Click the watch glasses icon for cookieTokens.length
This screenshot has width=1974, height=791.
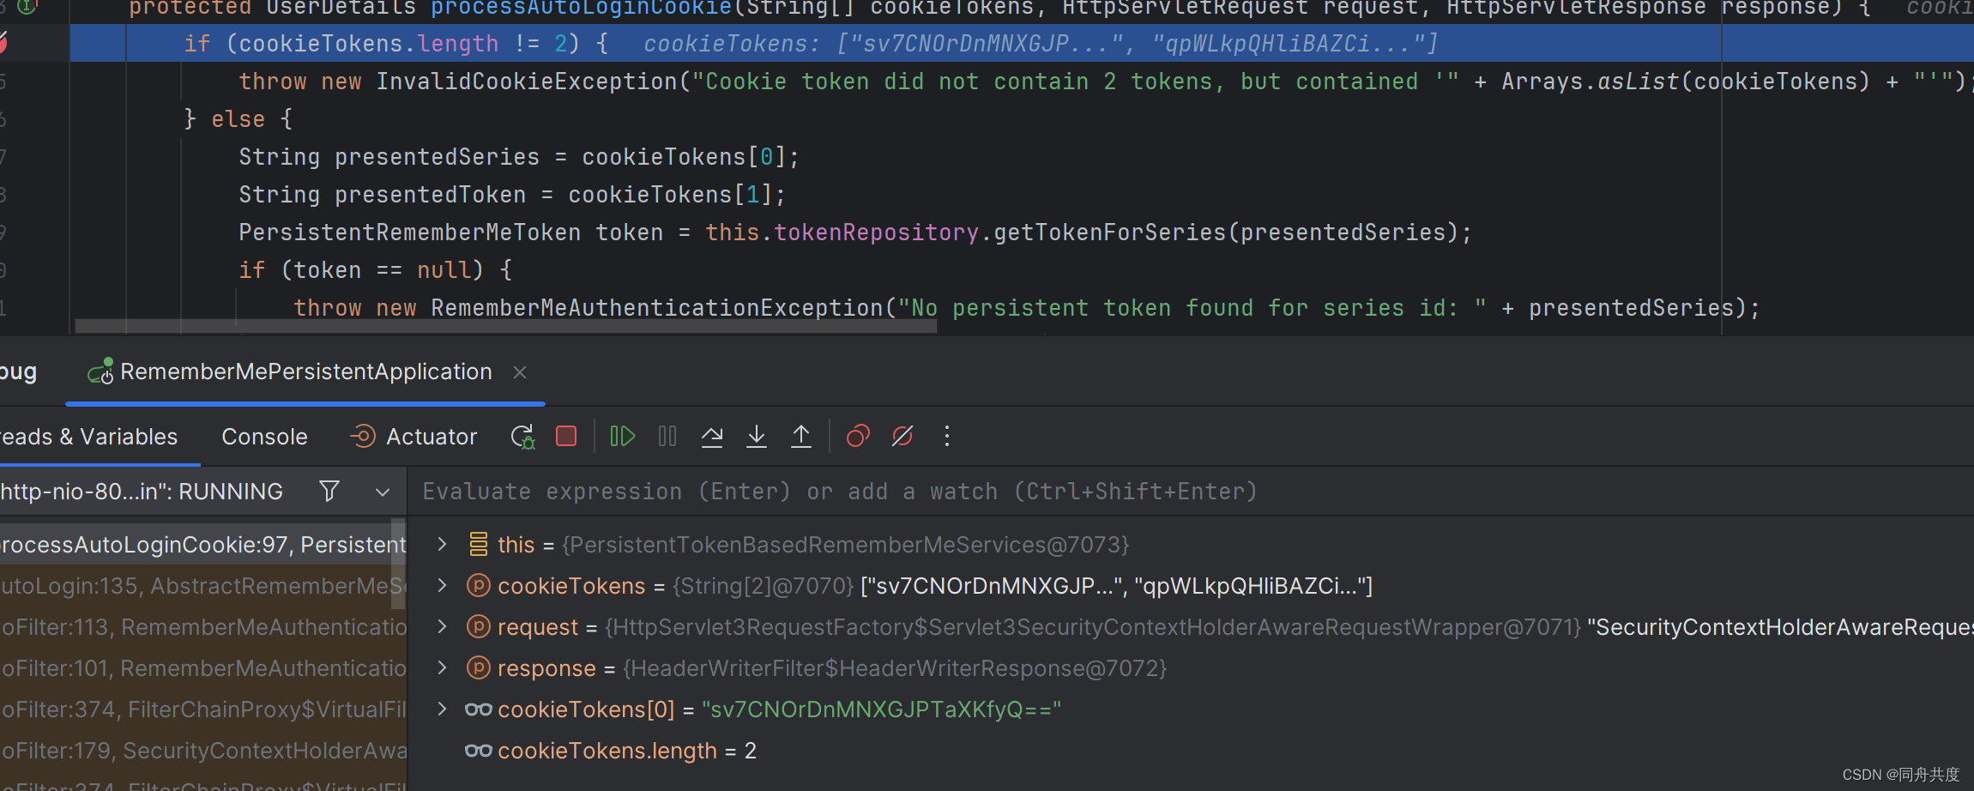click(479, 751)
